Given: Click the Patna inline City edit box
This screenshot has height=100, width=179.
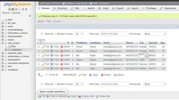Looking at the screenshot, I should pyautogui.click(x=143, y=56).
